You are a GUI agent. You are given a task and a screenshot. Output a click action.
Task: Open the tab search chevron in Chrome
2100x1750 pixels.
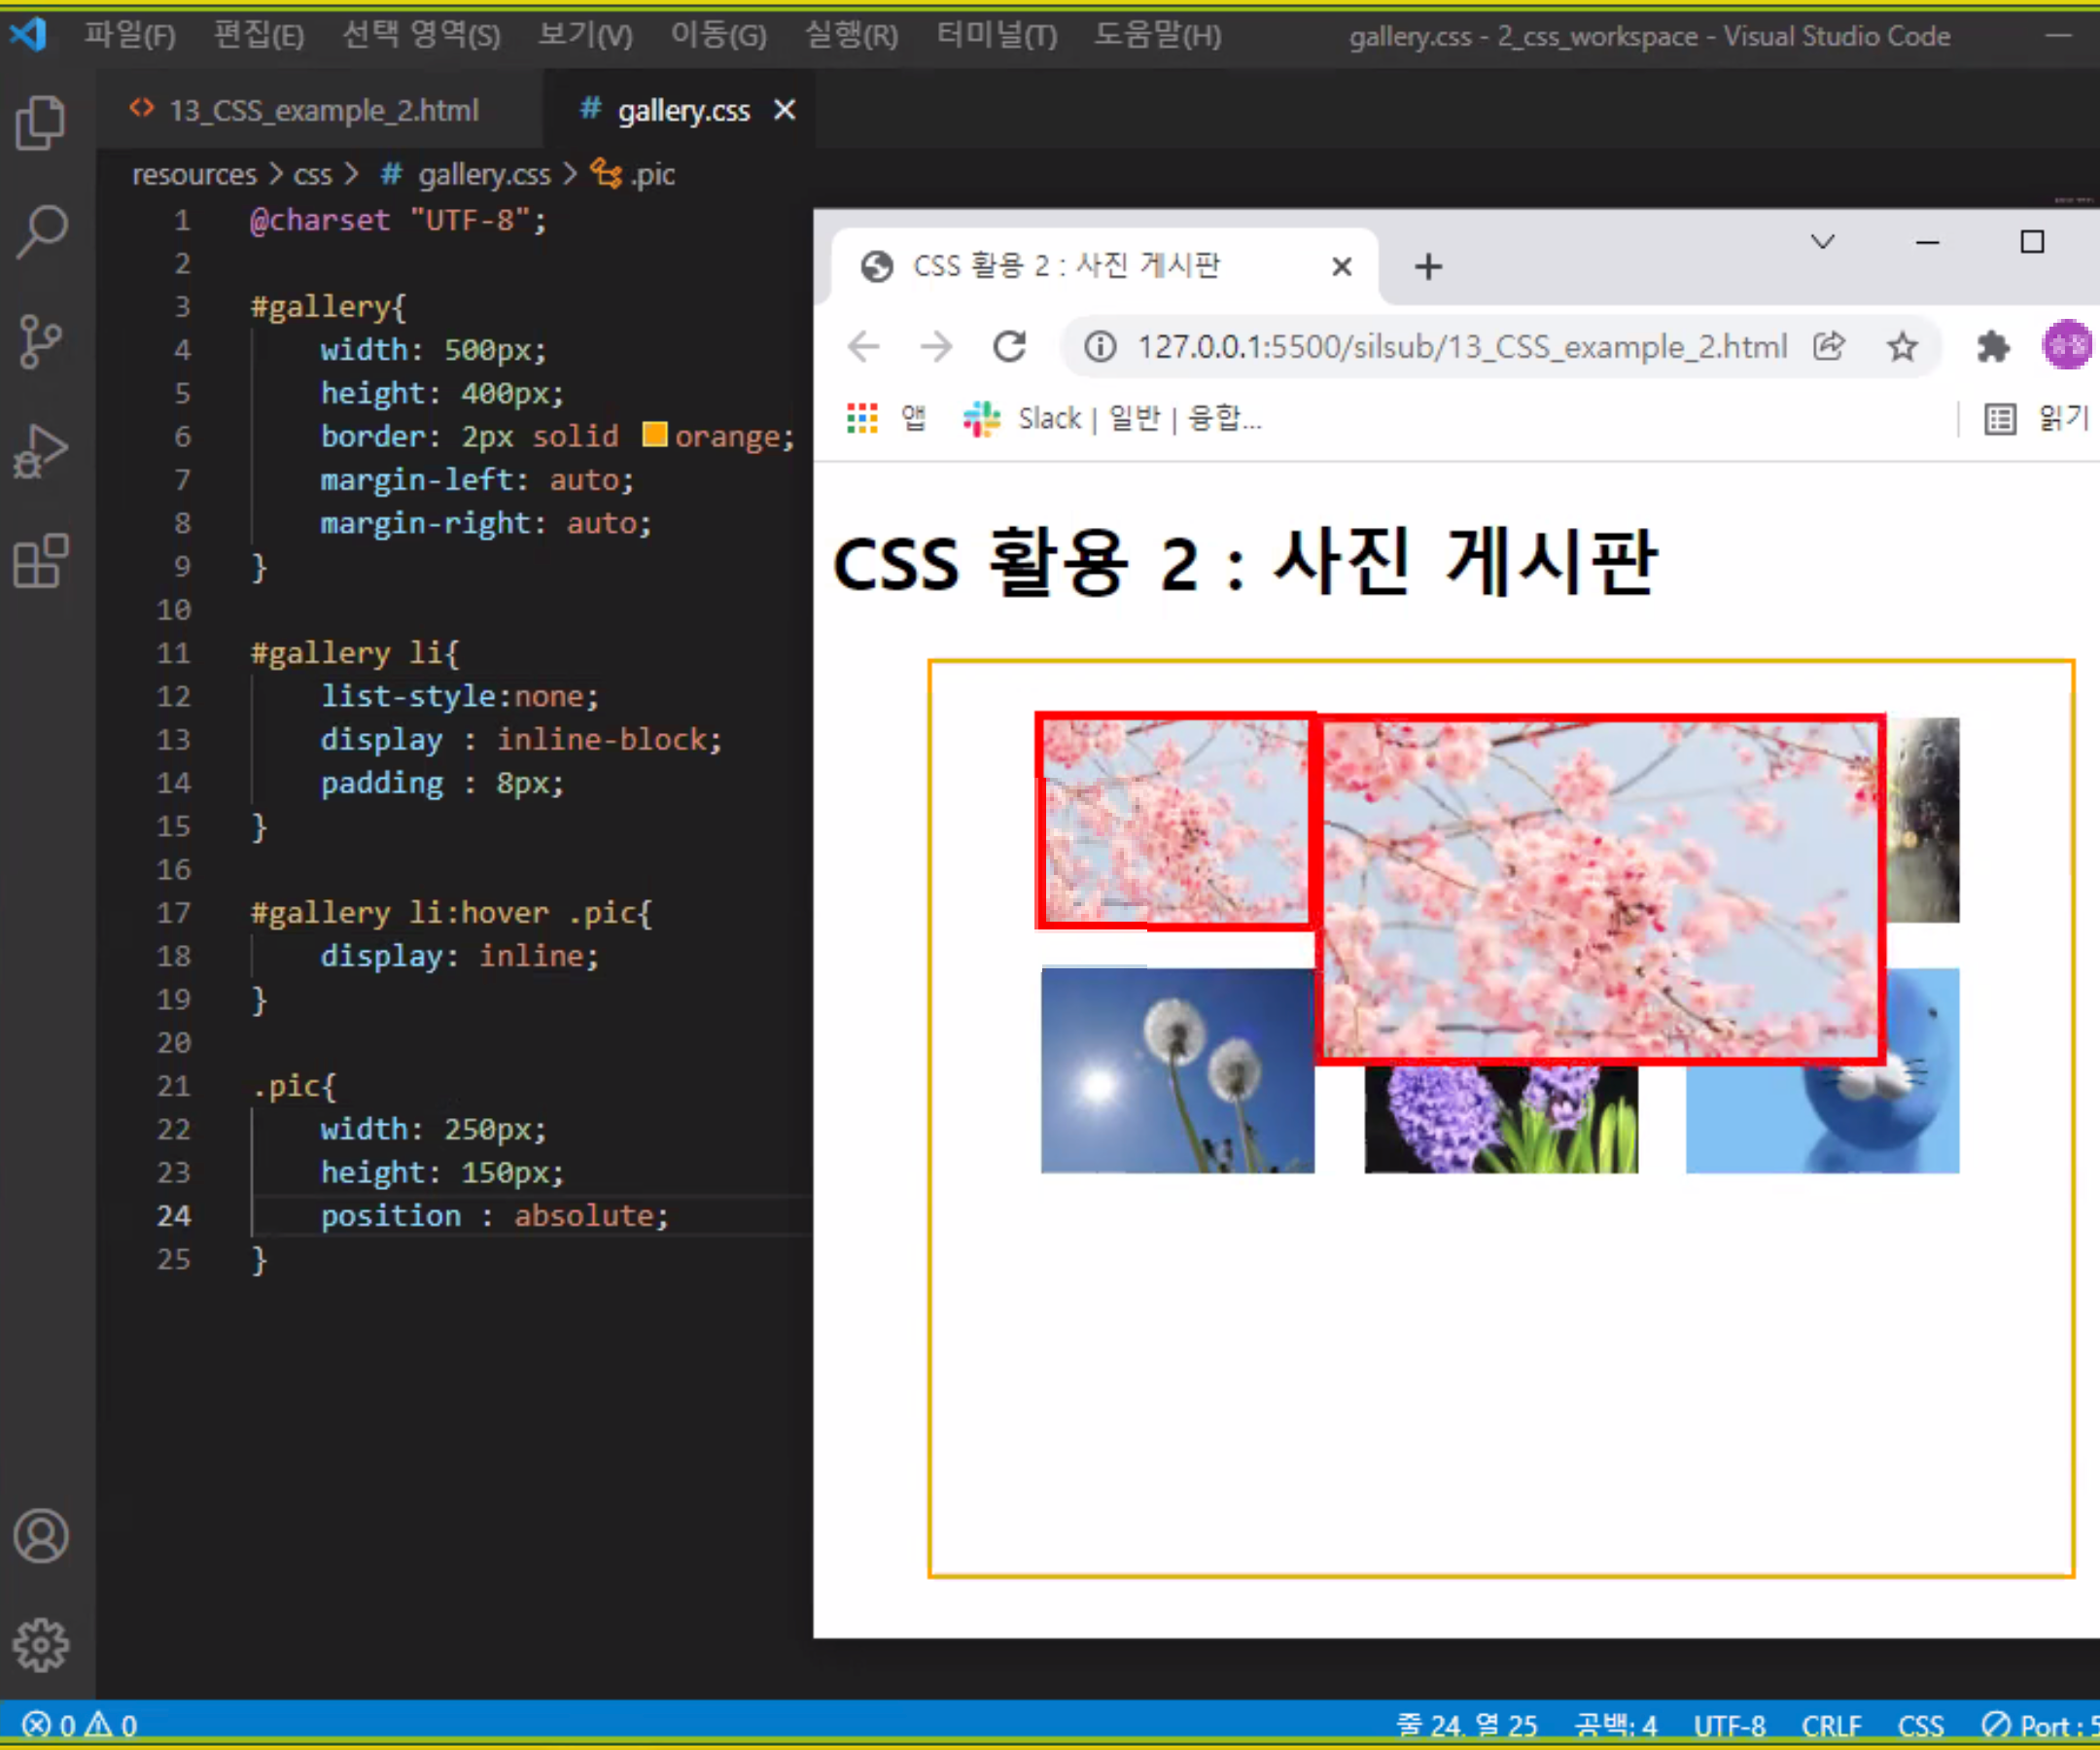[x=1822, y=242]
